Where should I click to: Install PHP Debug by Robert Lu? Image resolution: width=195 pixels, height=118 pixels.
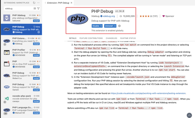pyautogui.click(x=36, y=79)
